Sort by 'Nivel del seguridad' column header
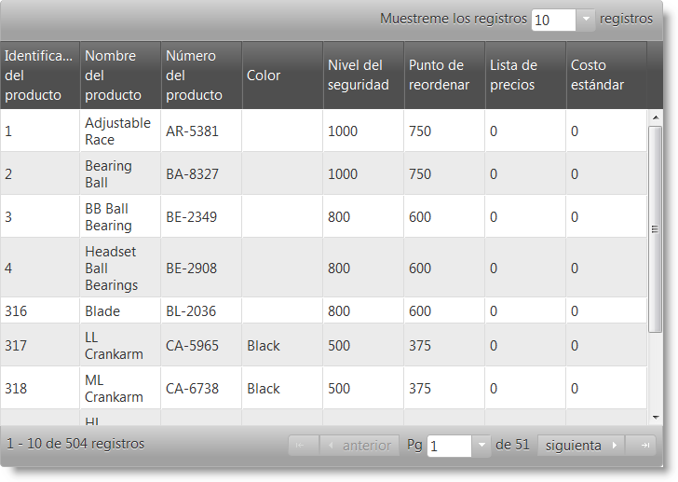The image size is (678, 482). [x=363, y=76]
